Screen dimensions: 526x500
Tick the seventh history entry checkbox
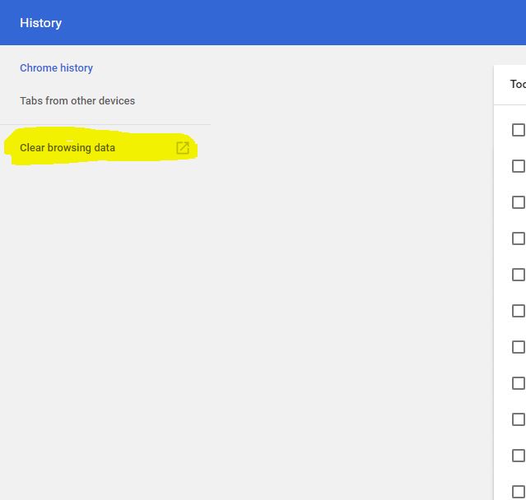pyautogui.click(x=518, y=347)
